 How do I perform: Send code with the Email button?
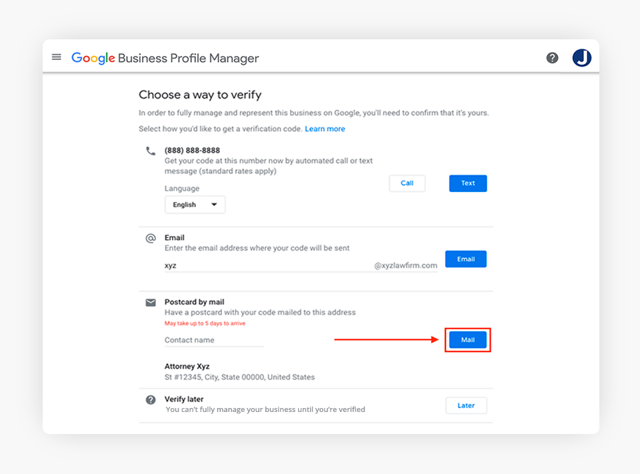pos(466,259)
